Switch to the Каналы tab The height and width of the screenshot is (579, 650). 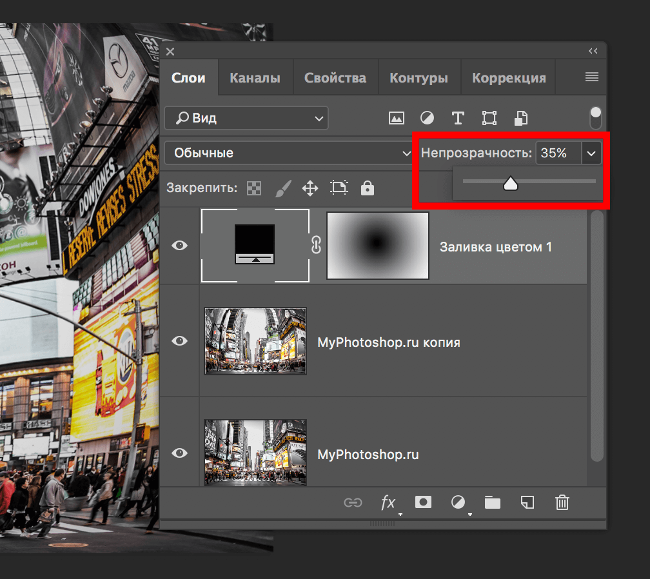[x=255, y=77]
